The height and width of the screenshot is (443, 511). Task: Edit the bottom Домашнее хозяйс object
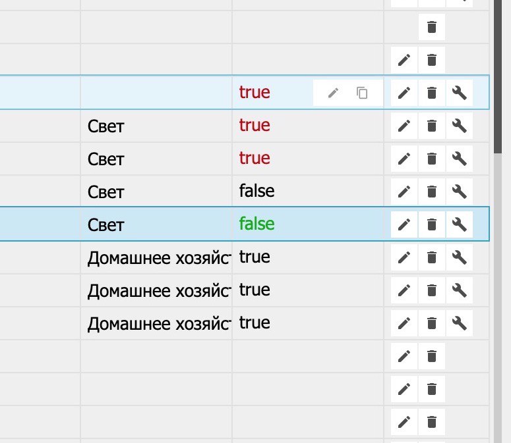pyautogui.click(x=404, y=323)
